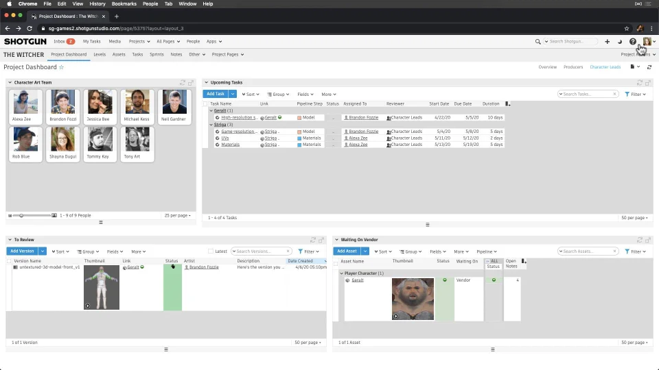Maximize the To Review widget

[321, 240]
